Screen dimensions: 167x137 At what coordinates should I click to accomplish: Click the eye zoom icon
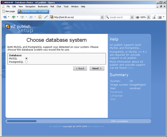138,17
